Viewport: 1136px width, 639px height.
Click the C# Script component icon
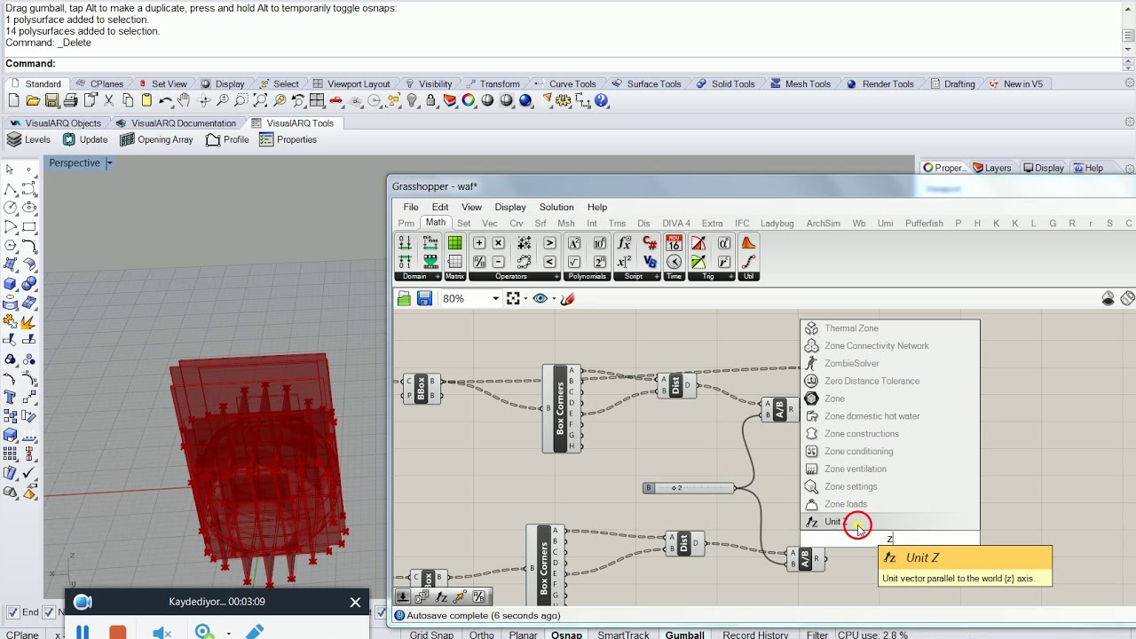click(x=650, y=243)
